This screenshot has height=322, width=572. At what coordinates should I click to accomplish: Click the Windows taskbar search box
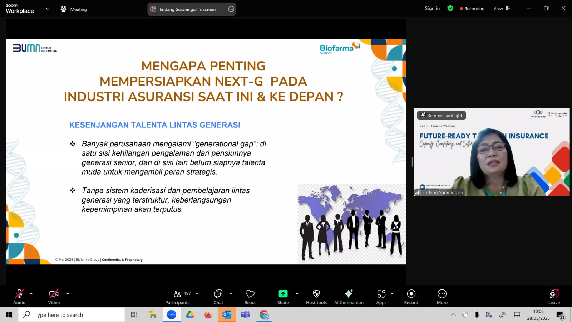pos(71,315)
